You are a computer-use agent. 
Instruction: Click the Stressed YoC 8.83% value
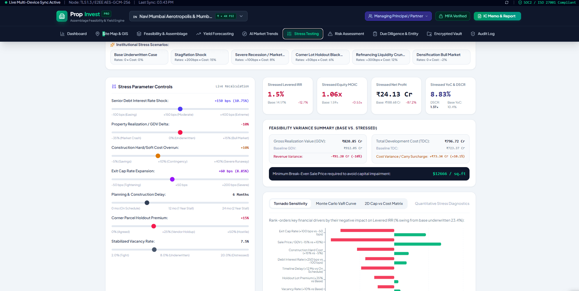(x=441, y=94)
